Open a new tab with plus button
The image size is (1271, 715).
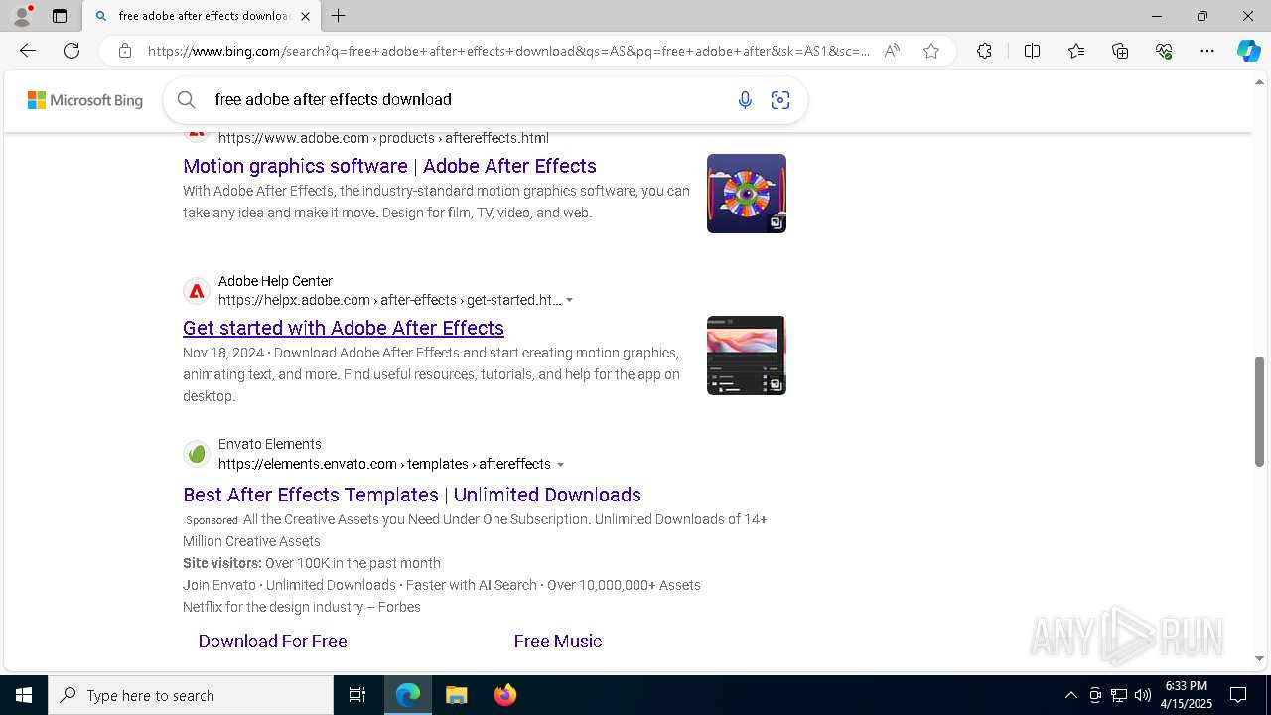[x=339, y=16]
